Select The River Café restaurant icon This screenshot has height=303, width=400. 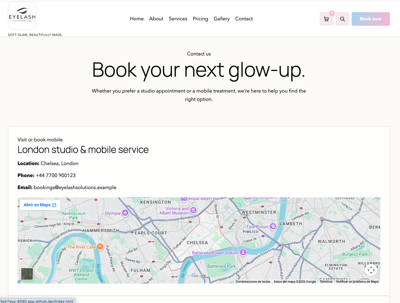(x=100, y=247)
